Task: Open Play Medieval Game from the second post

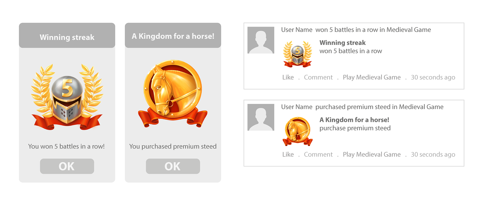Action: pyautogui.click(x=372, y=154)
